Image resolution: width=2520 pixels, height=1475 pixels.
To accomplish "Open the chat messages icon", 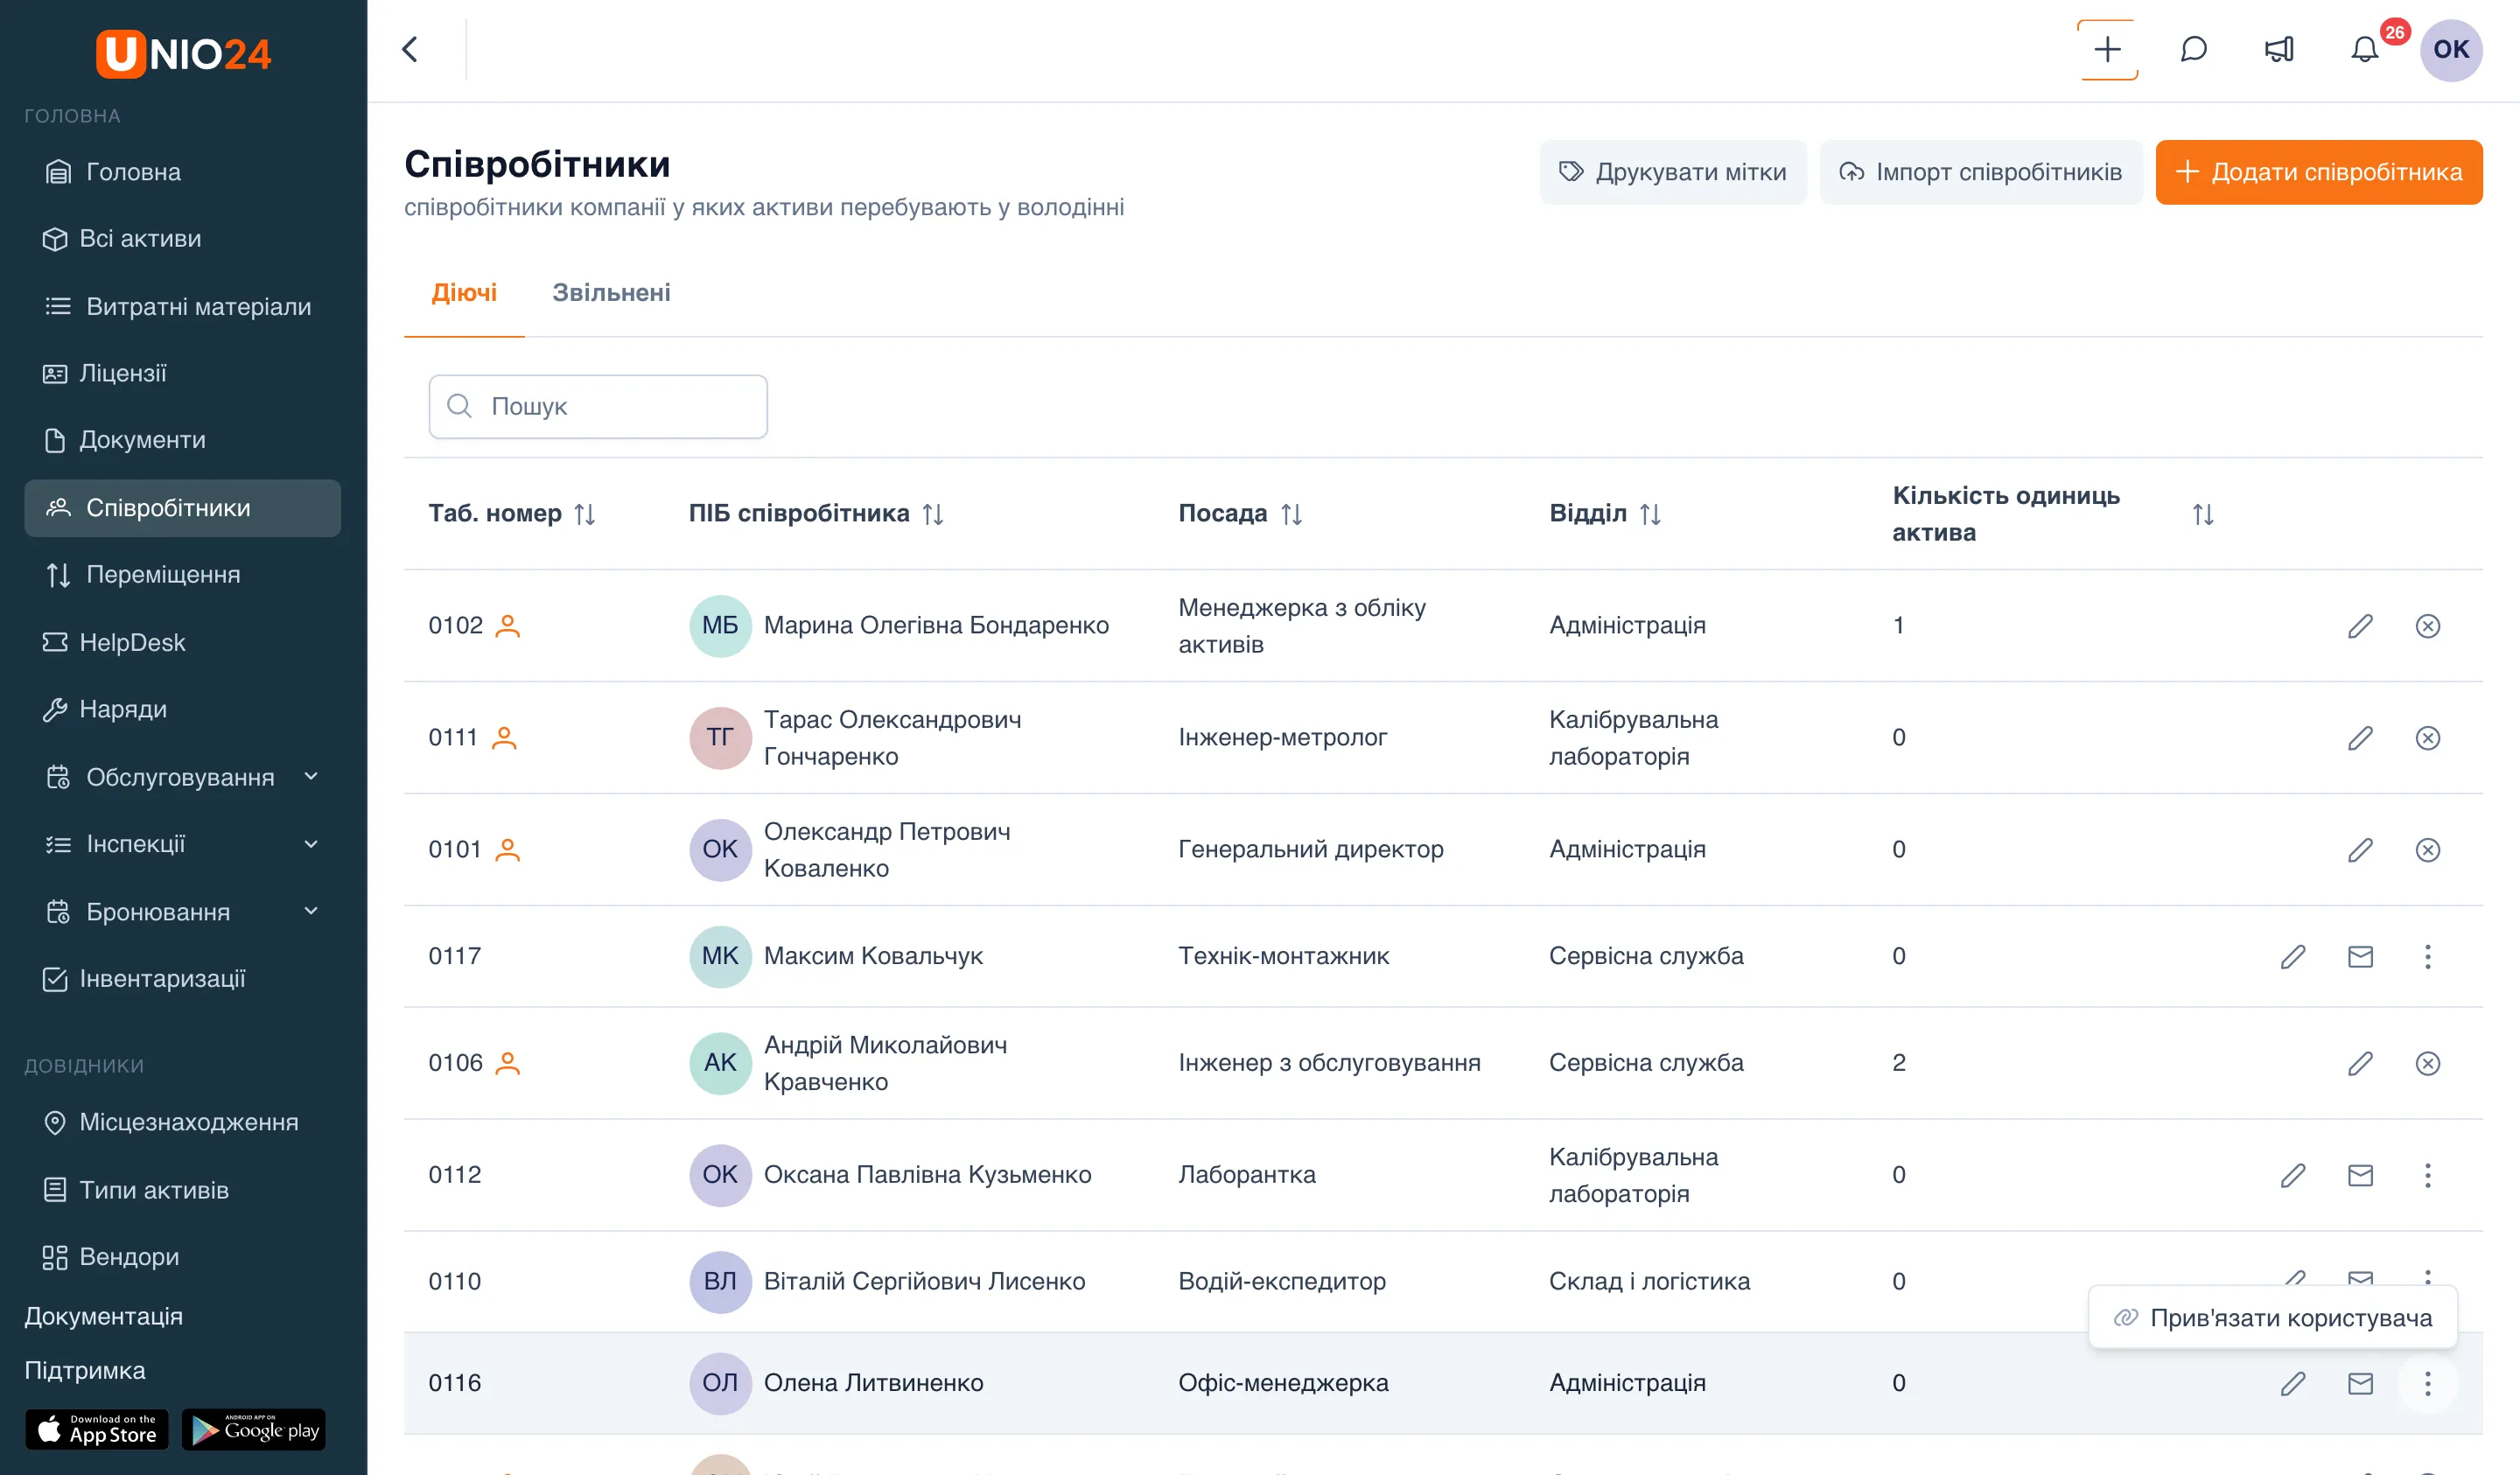I will pyautogui.click(x=2193, y=49).
